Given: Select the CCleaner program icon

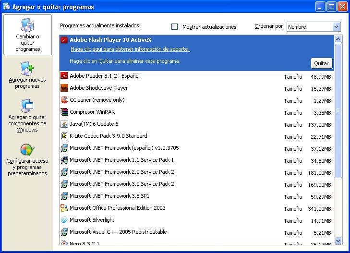Looking at the screenshot, I should [64, 100].
